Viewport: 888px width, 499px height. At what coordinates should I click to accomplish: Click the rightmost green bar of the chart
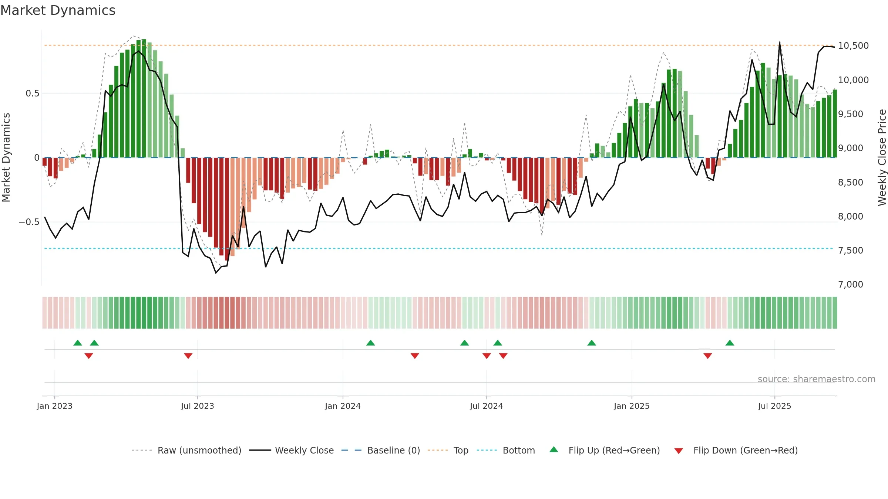pyautogui.click(x=835, y=123)
